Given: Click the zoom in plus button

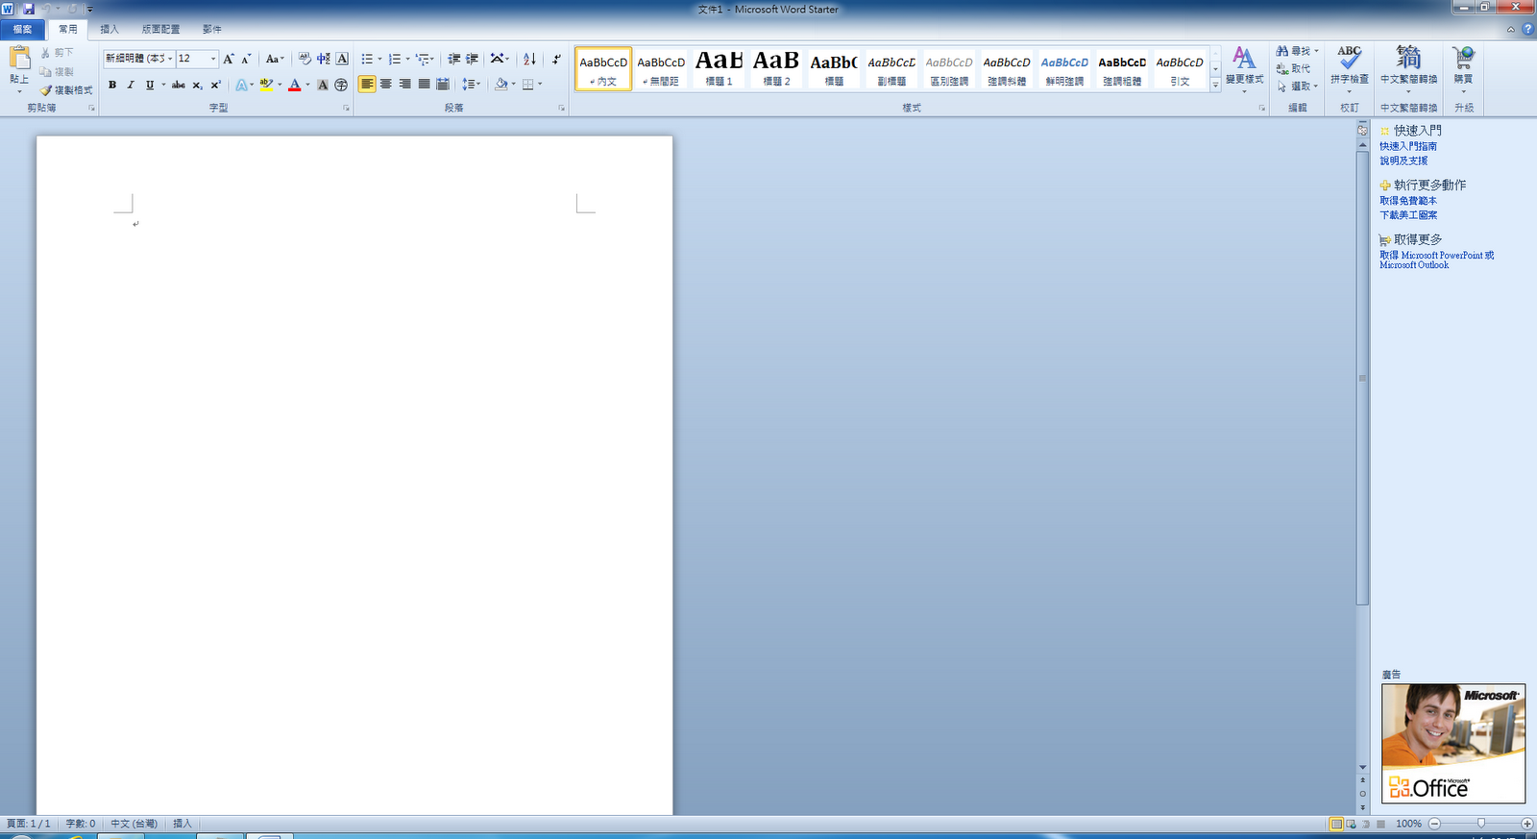Looking at the screenshot, I should 1526,824.
